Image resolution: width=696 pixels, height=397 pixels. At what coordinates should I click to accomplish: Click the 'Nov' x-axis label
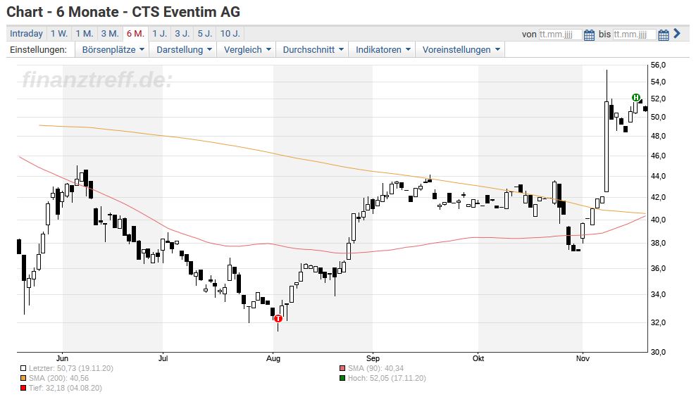click(583, 358)
